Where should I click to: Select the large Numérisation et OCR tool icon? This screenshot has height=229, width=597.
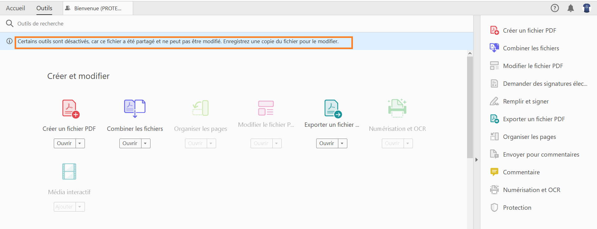[x=397, y=108]
